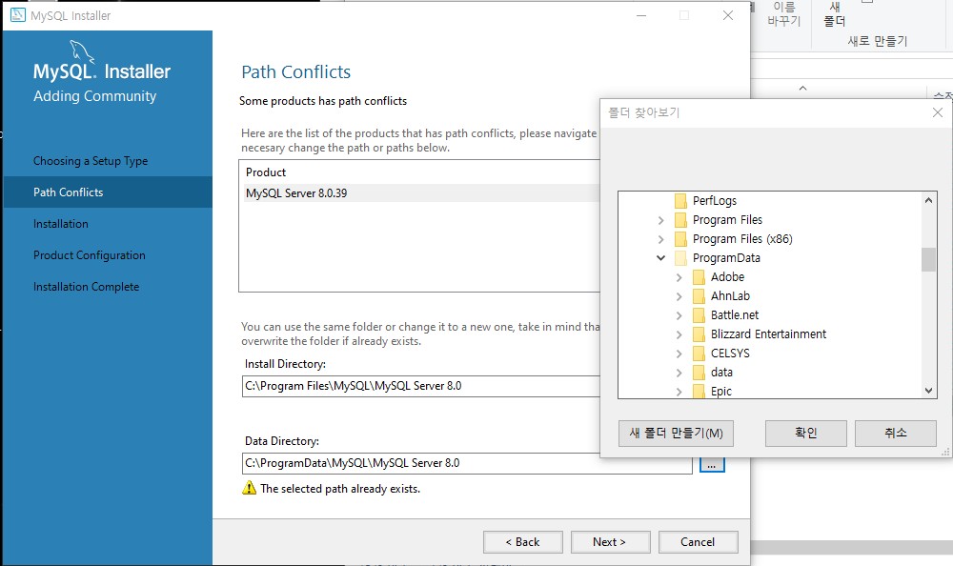The width and height of the screenshot is (953, 566).
Task: Select Program Files (x86) folder name
Action: coord(742,239)
